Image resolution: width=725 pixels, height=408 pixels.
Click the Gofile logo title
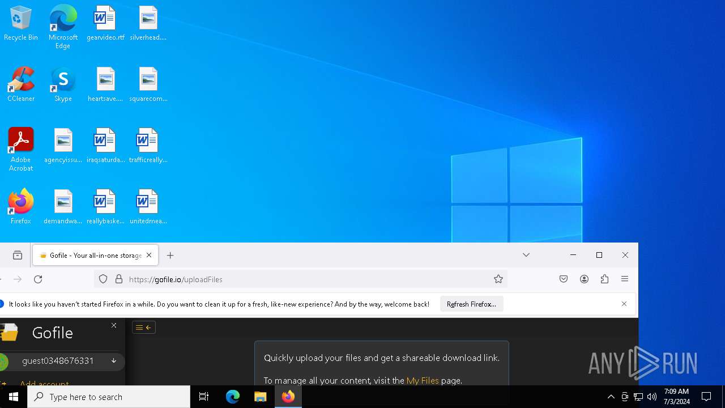click(53, 333)
